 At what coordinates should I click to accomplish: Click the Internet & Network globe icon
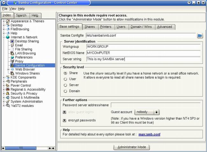coord(8,37)
